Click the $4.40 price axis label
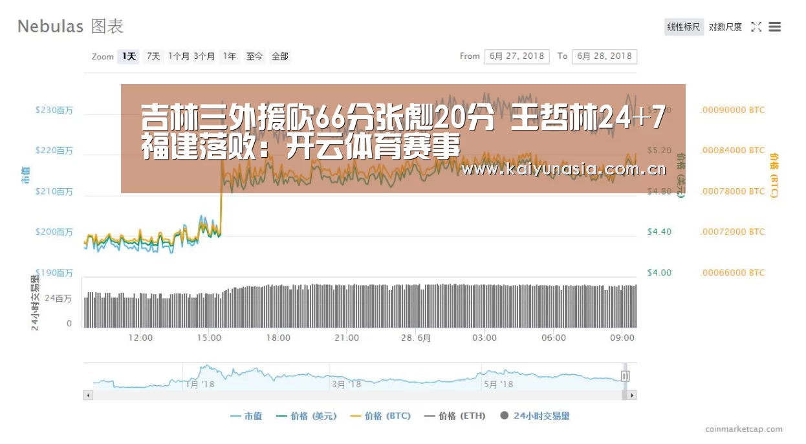The height and width of the screenshot is (444, 806). click(659, 231)
